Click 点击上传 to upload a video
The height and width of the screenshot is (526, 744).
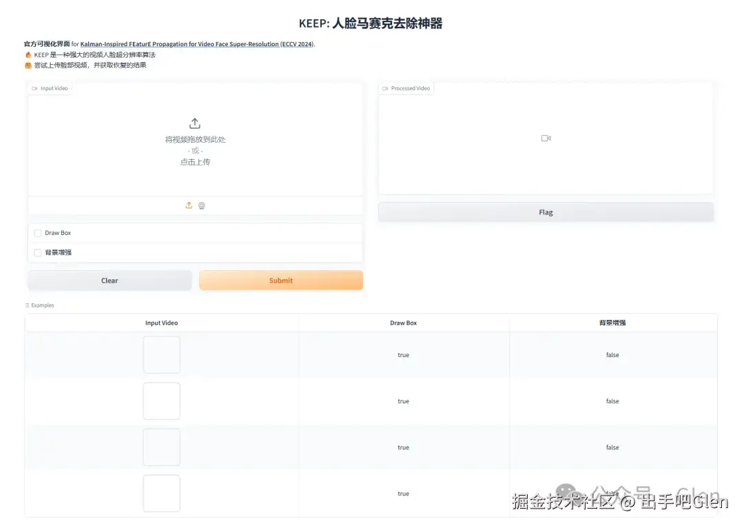click(x=195, y=162)
